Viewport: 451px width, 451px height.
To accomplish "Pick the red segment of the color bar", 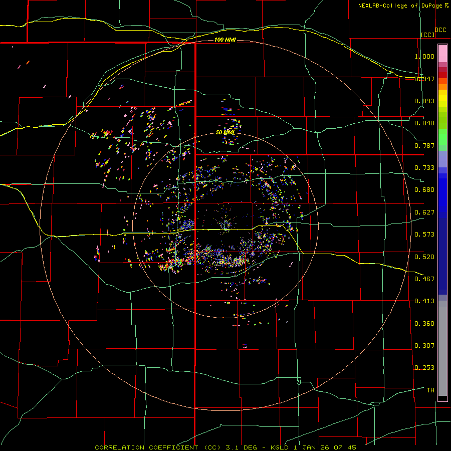I will pyautogui.click(x=442, y=75).
